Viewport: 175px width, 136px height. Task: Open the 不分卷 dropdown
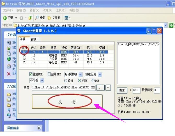(x=42, y=80)
